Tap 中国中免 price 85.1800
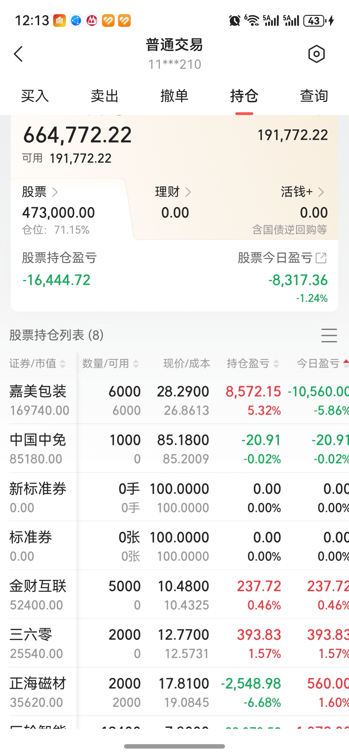 pos(183,440)
